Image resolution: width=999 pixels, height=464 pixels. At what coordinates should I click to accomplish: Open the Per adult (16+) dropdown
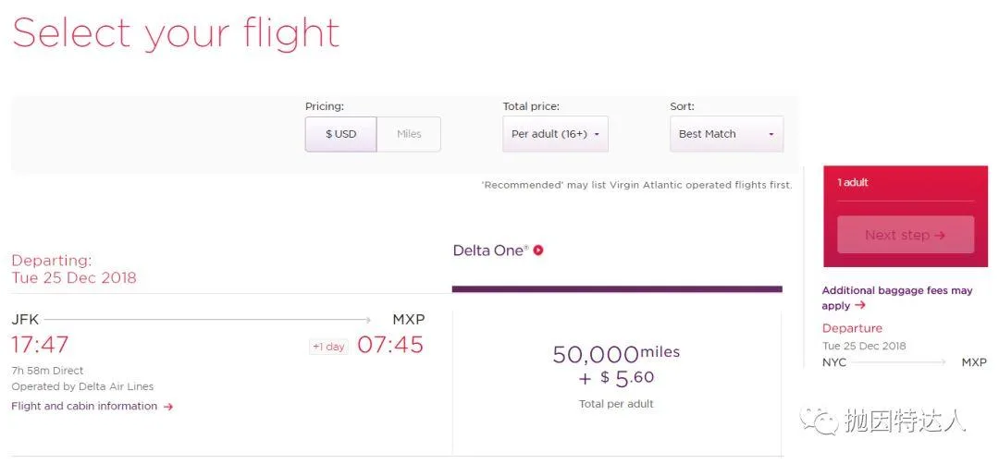(x=556, y=134)
